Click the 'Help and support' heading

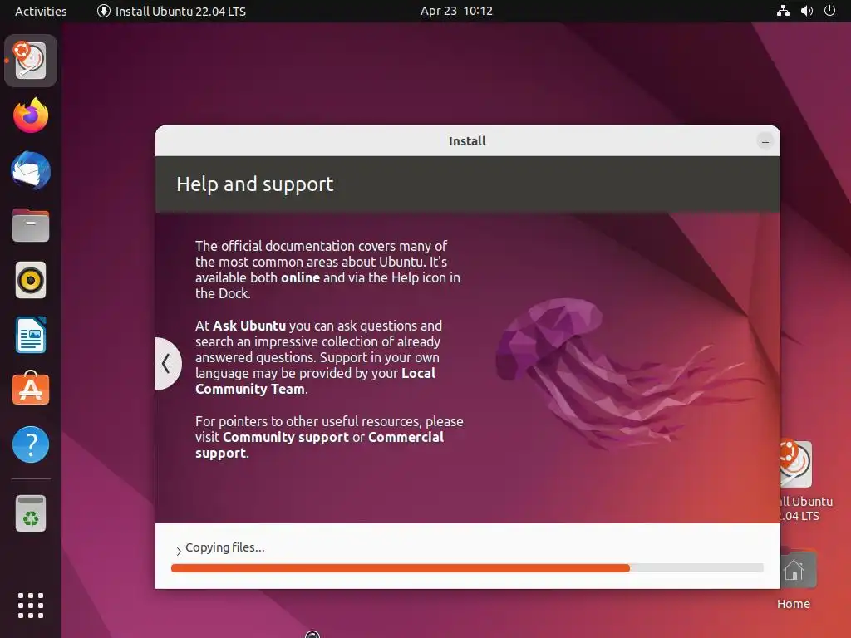[255, 184]
